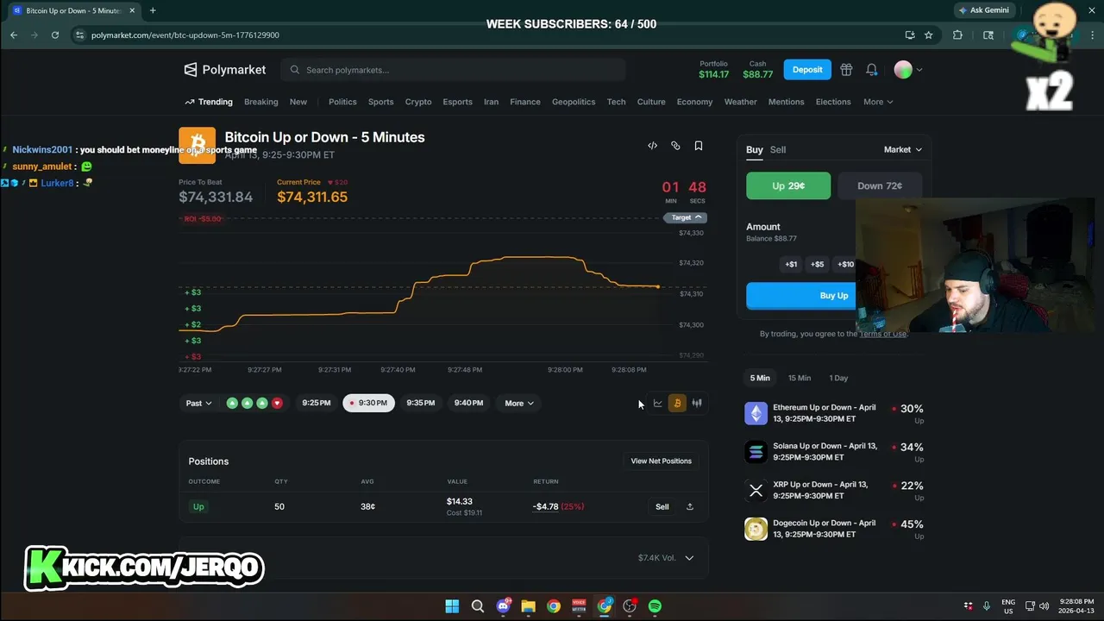Click the browser address bar

tap(483, 34)
